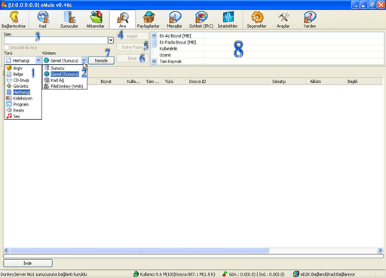Choose Ses in the file type list

[23, 116]
